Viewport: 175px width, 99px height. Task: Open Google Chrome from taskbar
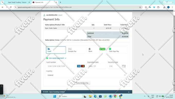115,96
